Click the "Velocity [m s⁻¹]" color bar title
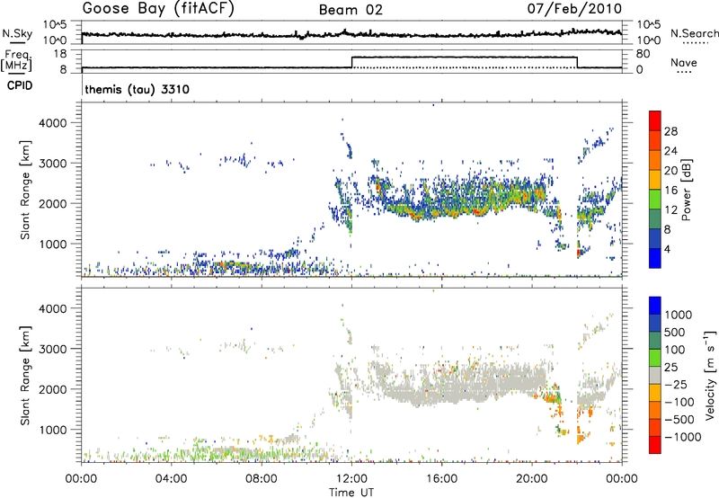719x498 pixels. click(710, 375)
